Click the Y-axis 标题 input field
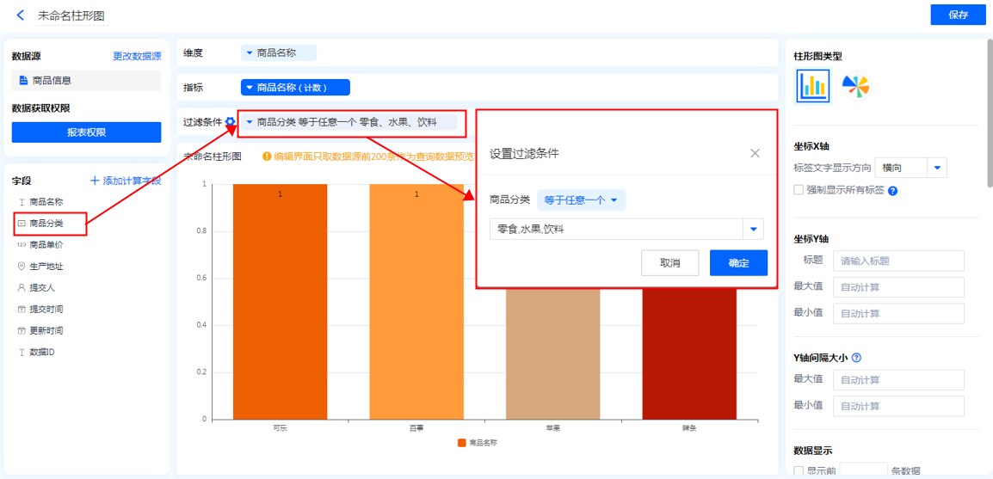The height and width of the screenshot is (479, 993). (897, 261)
